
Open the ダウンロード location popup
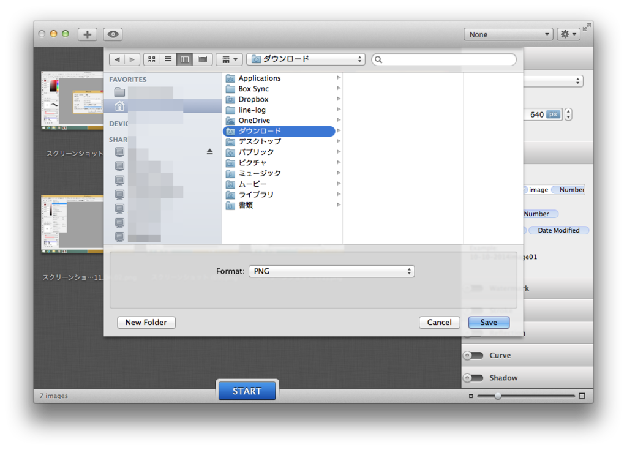click(306, 59)
